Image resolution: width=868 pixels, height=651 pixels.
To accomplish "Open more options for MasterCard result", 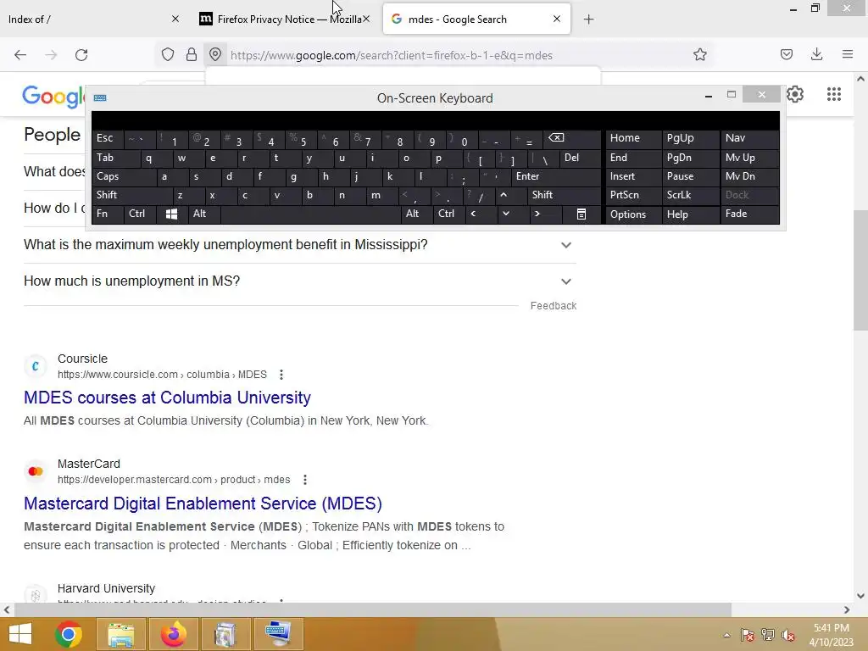I will (x=305, y=480).
